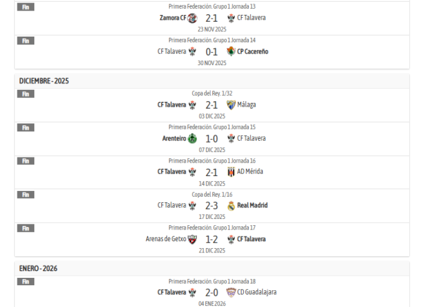This screenshot has height=307, width=447.
Task: Click the Zamora CF team crest
Action: tap(192, 18)
